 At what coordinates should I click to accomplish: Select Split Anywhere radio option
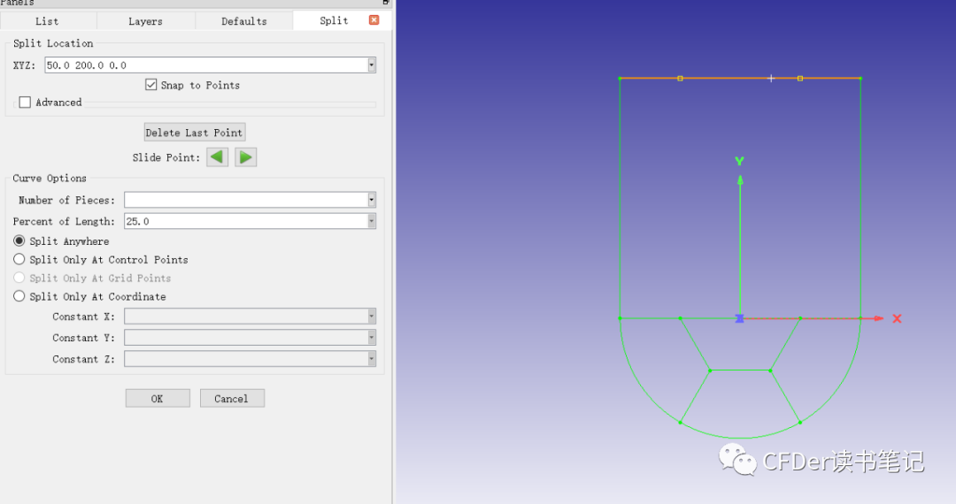19,241
